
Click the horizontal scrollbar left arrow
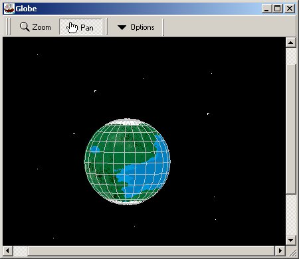[8, 251]
